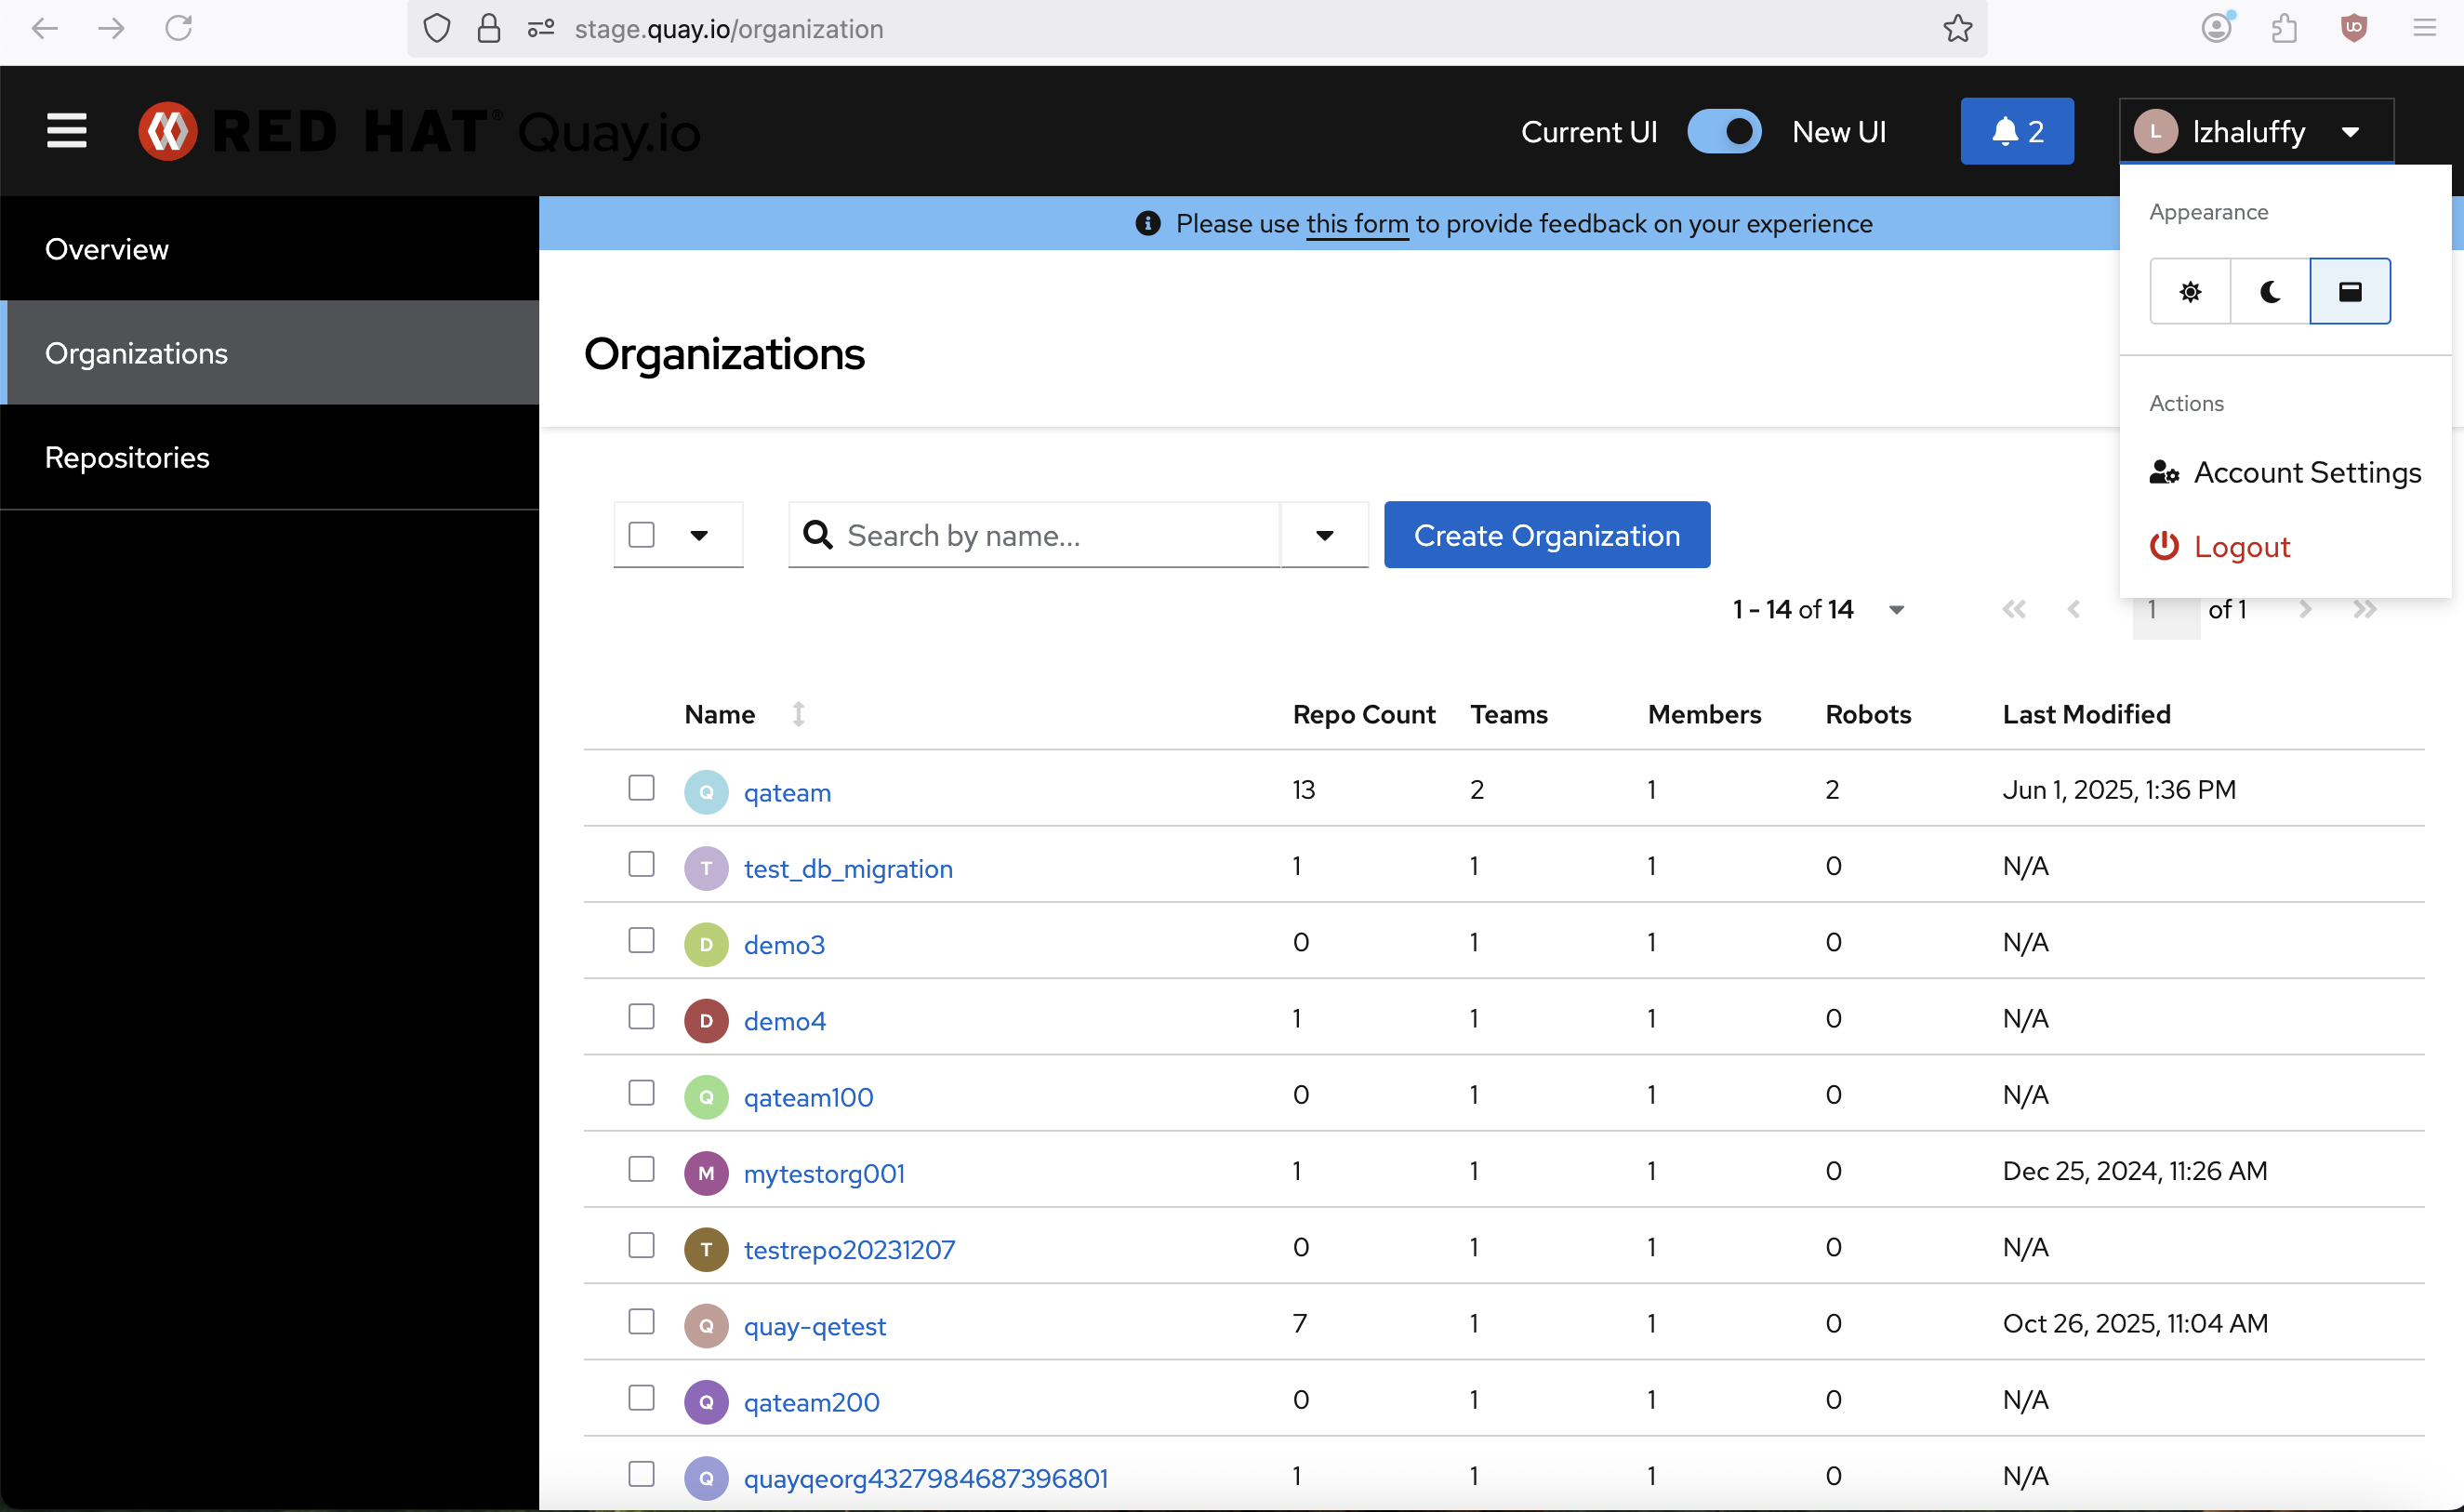Toggle the Current UI / New UI switch

[x=1724, y=131]
